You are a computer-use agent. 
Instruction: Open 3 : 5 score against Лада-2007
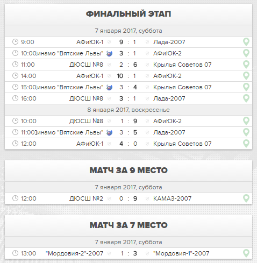(128, 132)
